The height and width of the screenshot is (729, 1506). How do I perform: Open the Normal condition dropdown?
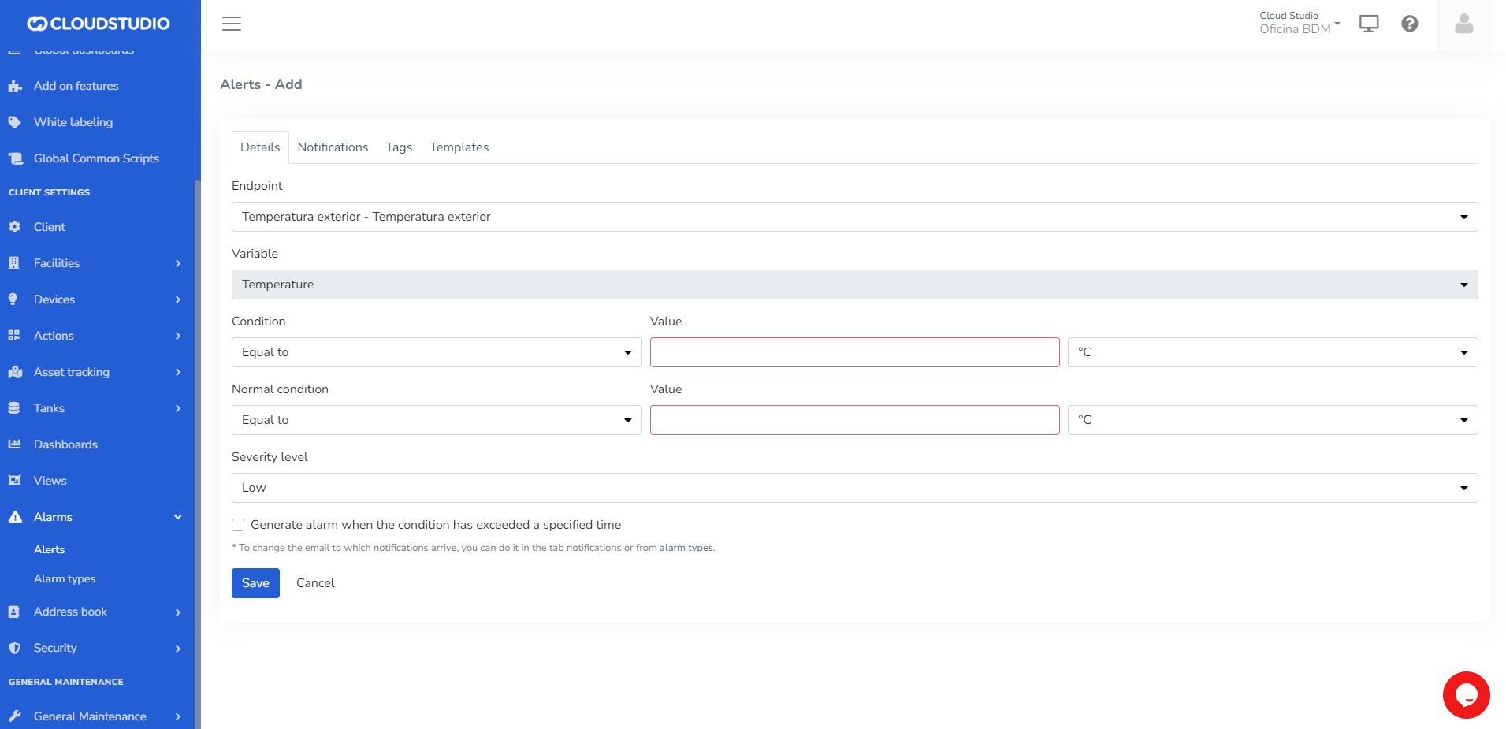[x=436, y=420]
